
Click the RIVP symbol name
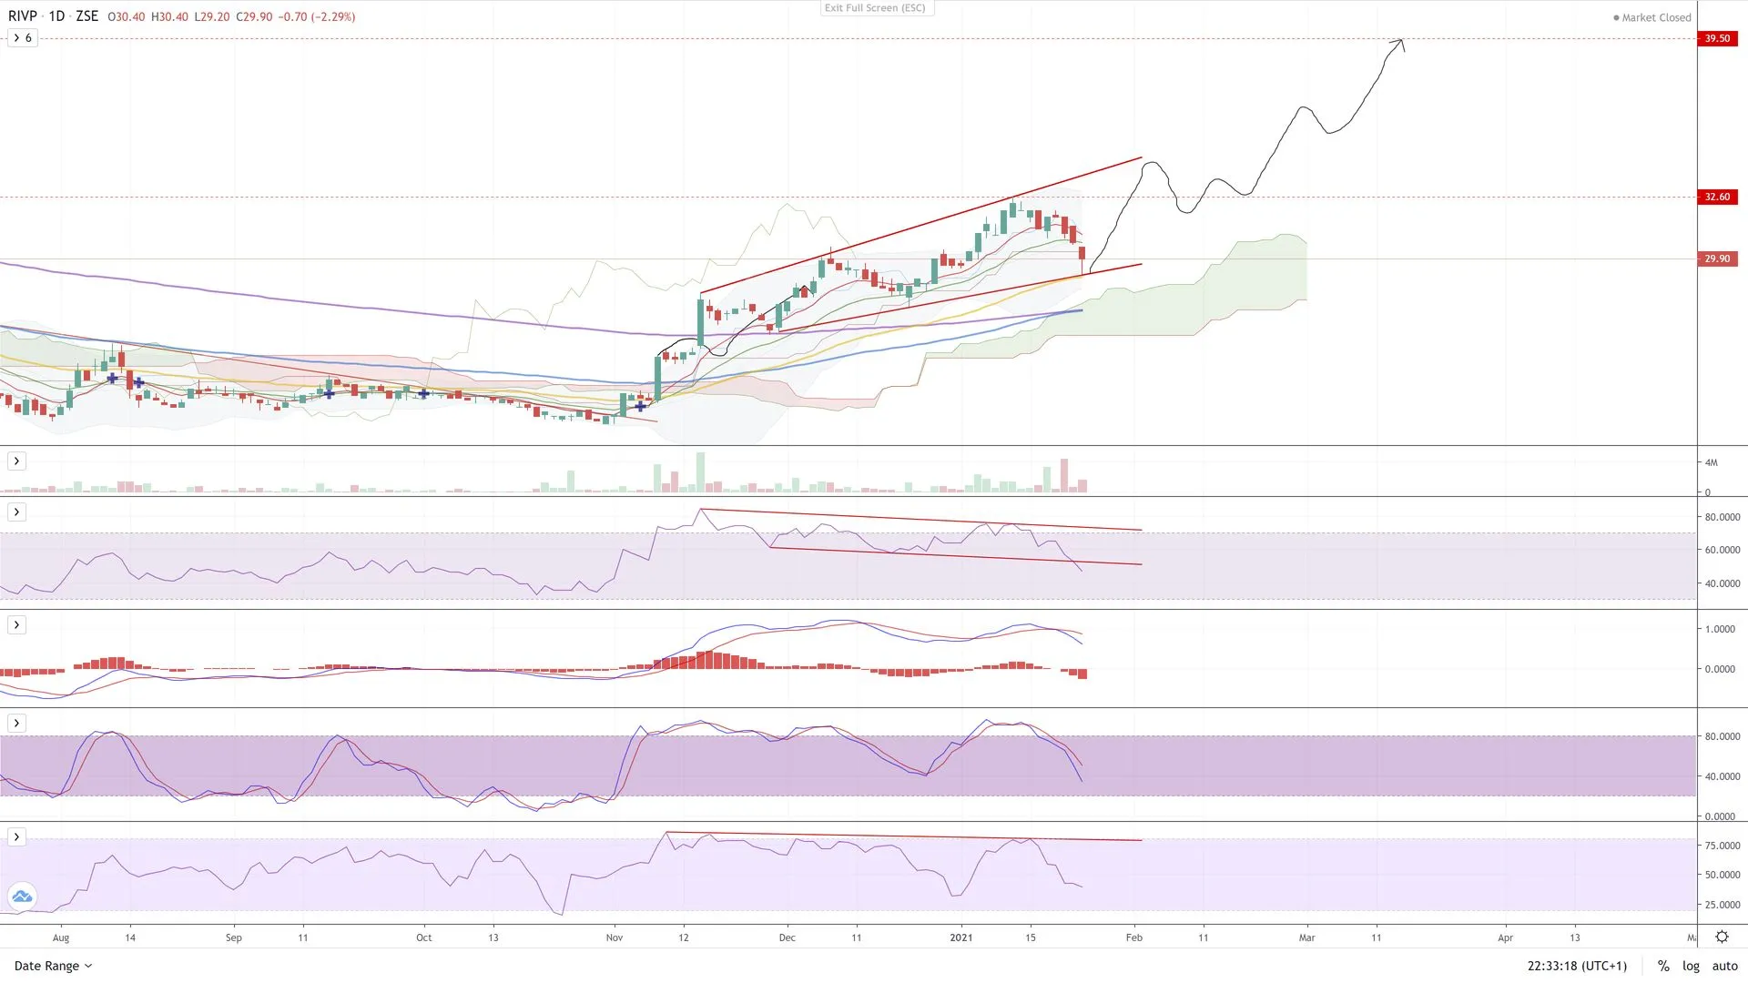click(x=23, y=16)
